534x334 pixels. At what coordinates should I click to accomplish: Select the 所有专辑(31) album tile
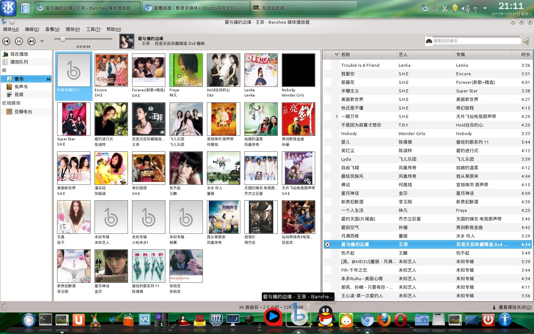tap(74, 76)
